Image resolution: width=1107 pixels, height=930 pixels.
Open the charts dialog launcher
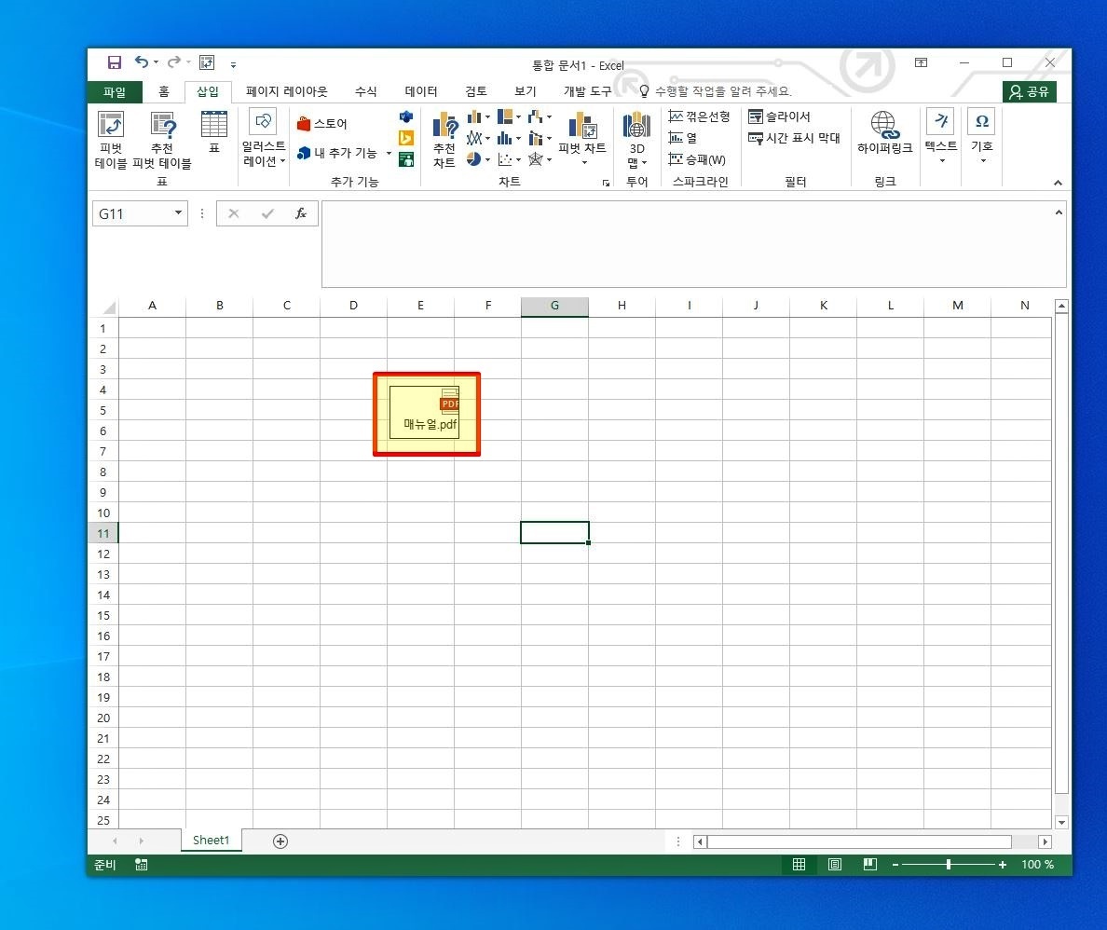tap(606, 183)
